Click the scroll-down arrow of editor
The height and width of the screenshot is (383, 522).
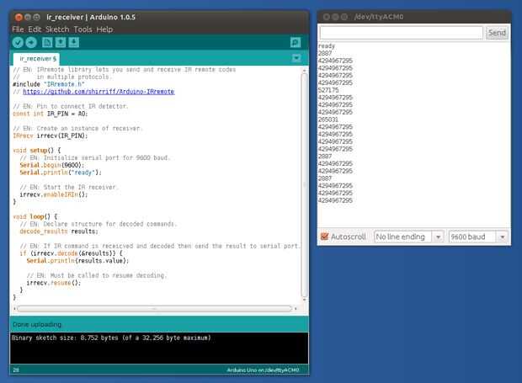304,300
